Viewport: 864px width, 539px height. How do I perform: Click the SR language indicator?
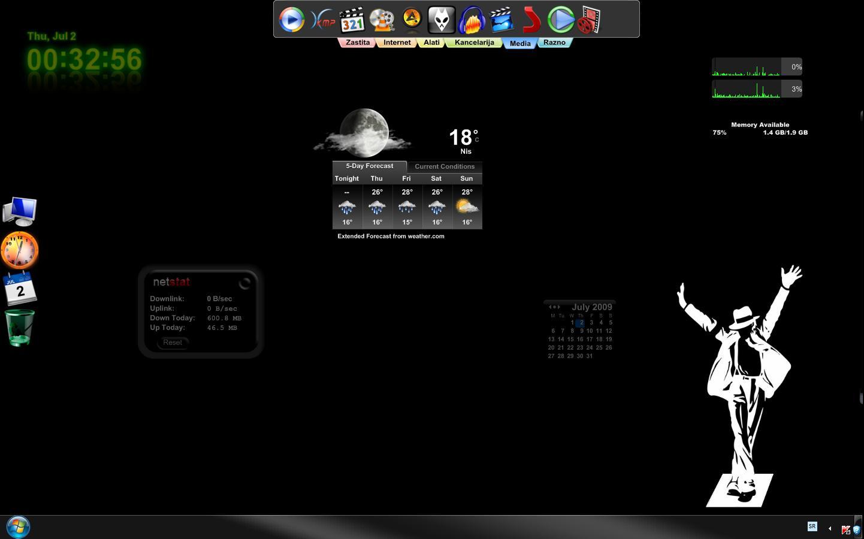tap(812, 526)
